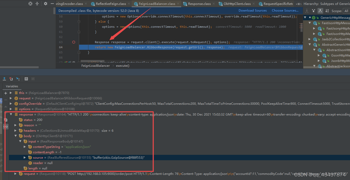Viewport: 350px width, 180px height.
Task: Expand the headers variable entry
Action: click(x=15, y=130)
